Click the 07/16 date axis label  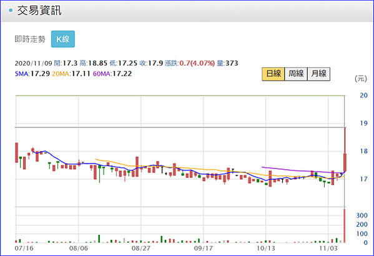[x=24, y=249]
